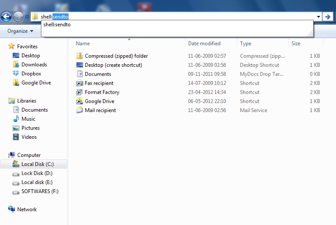This screenshot has width=336, height=225.
Task: Click the Desktop (create shortcut) icon
Action: (x=80, y=65)
